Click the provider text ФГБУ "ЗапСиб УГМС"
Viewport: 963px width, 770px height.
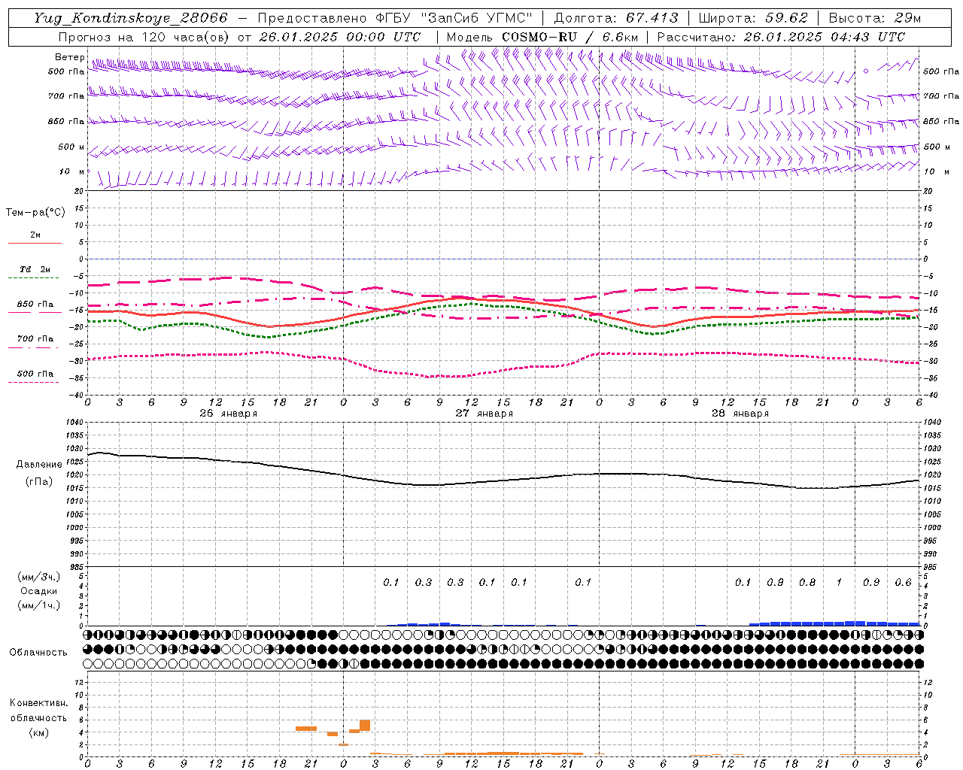(454, 18)
